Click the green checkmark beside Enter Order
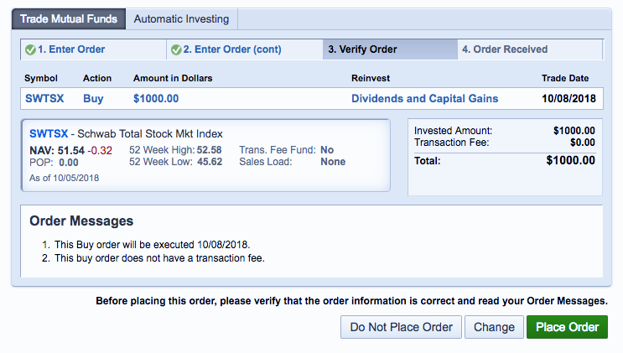The image size is (623, 353). click(x=30, y=49)
